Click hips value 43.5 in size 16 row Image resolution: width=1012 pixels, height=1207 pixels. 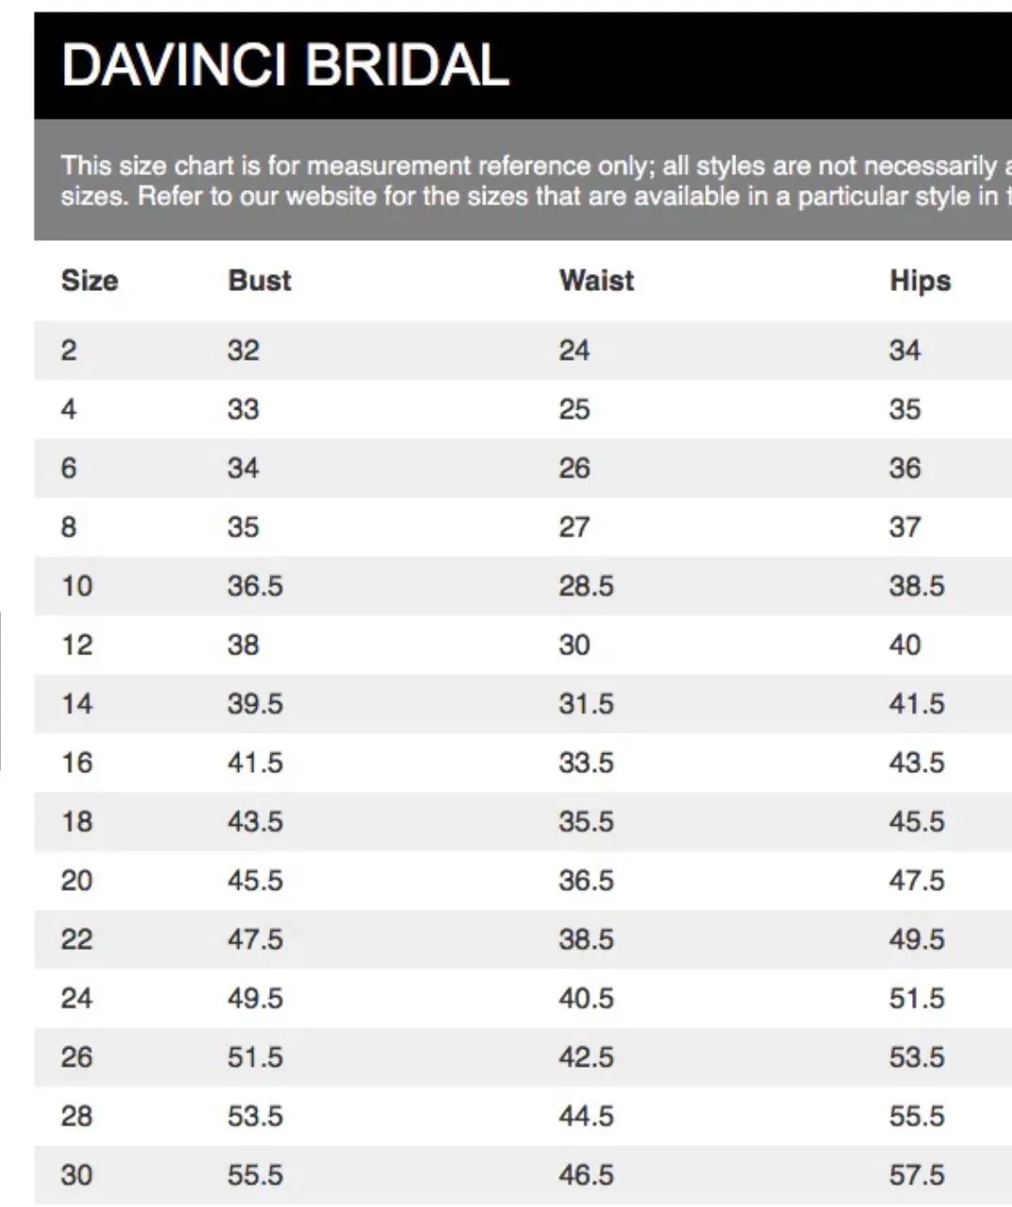tap(917, 763)
